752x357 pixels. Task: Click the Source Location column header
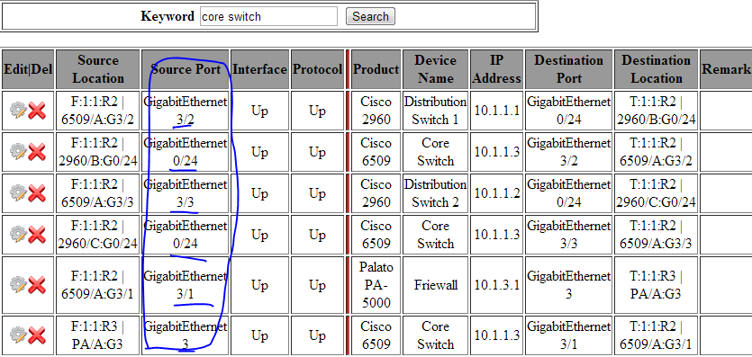98,69
